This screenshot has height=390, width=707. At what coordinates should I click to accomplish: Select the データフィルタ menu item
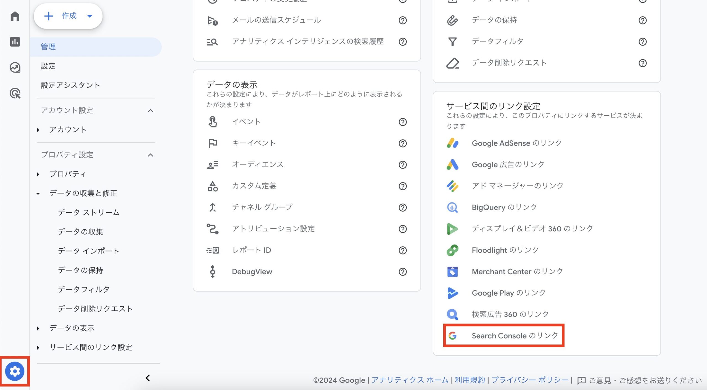(83, 289)
